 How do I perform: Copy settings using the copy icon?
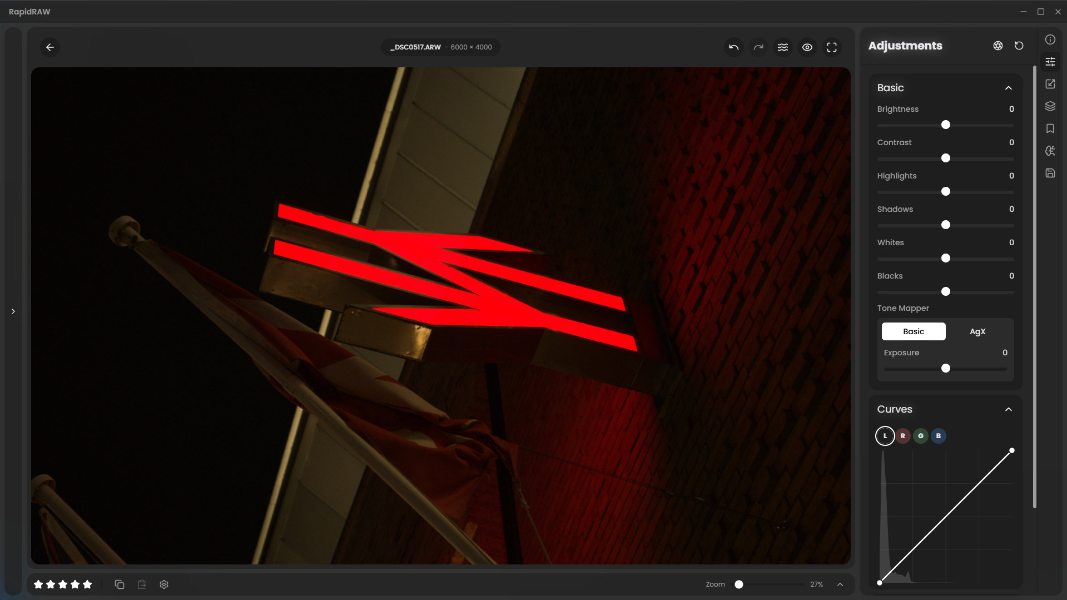pyautogui.click(x=119, y=584)
